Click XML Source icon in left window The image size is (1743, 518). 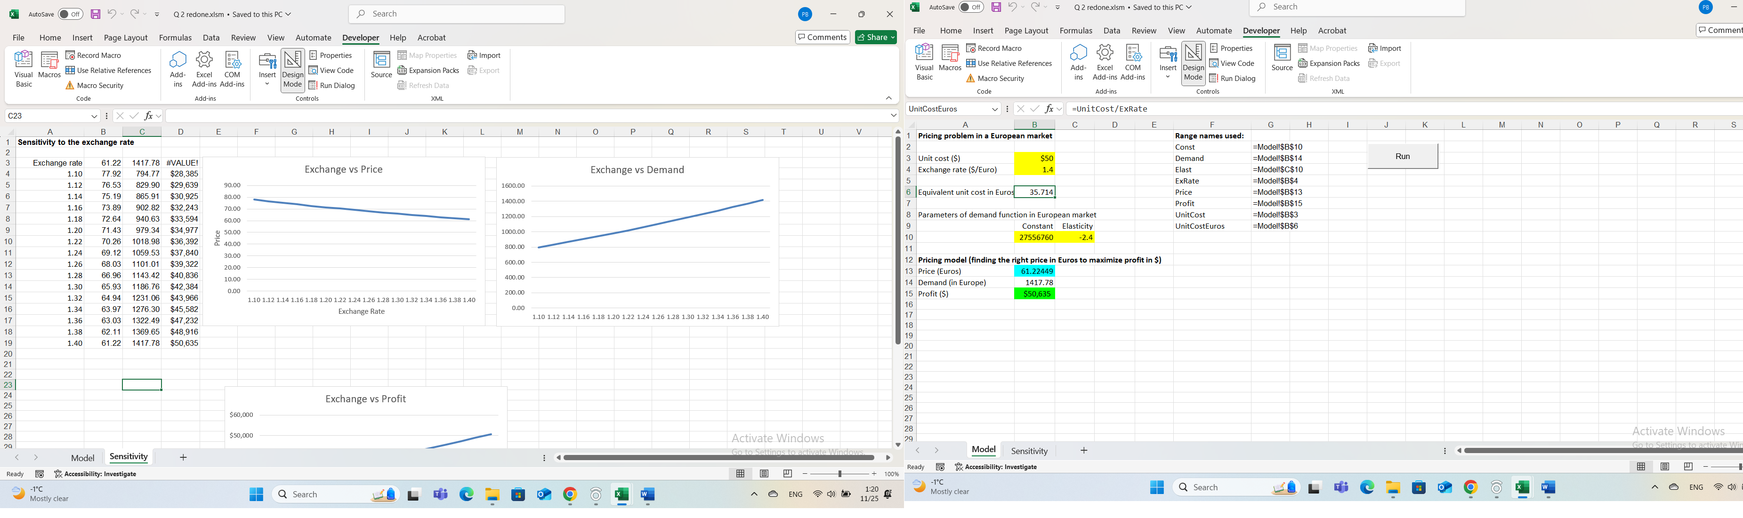(382, 65)
